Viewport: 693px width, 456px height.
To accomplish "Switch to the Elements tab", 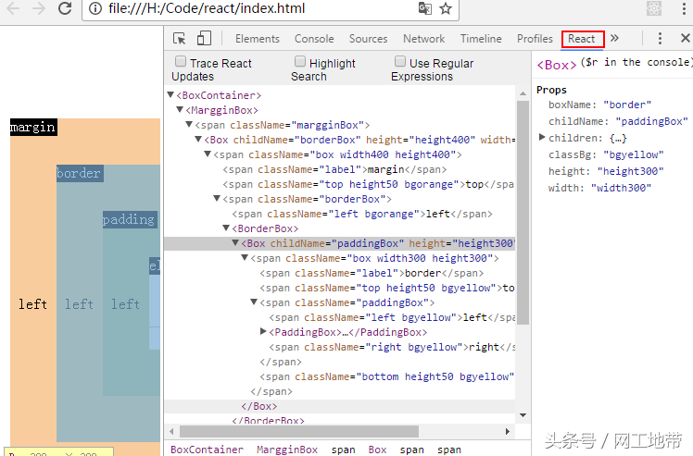I will 258,39.
